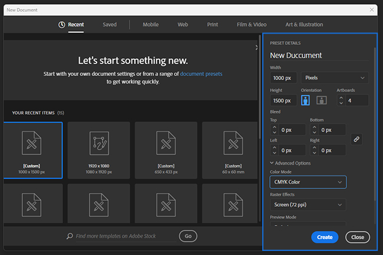
Task: Decrease the Top bleed value
Action: click(275, 133)
